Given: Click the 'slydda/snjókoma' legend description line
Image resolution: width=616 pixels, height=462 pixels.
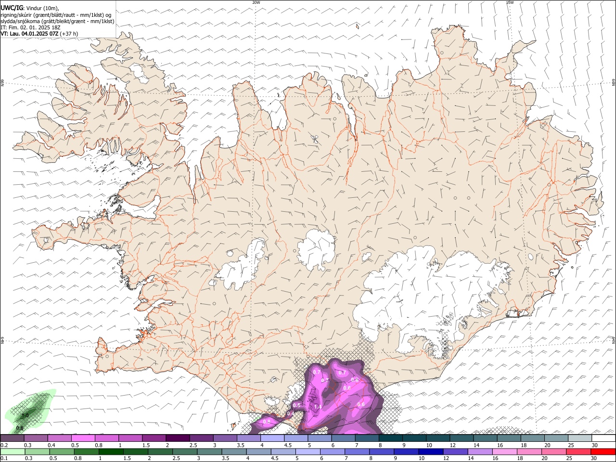Looking at the screenshot, I should click(x=57, y=21).
